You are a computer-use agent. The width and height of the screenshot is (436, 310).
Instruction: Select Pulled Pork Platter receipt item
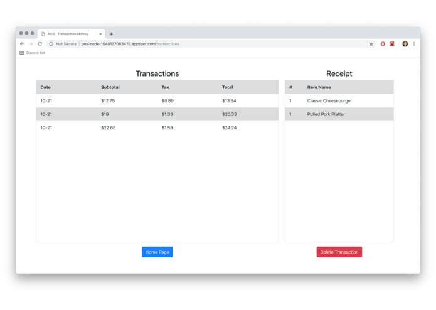pos(339,114)
